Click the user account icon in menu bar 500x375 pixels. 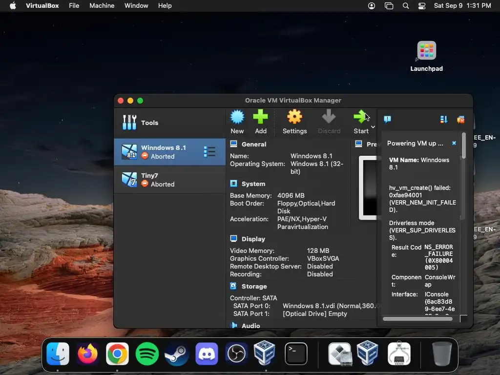click(x=372, y=6)
